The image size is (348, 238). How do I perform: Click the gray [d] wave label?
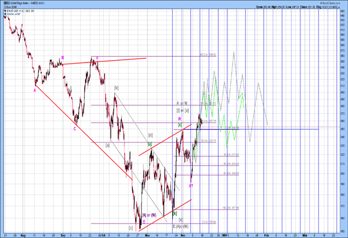tap(150, 135)
